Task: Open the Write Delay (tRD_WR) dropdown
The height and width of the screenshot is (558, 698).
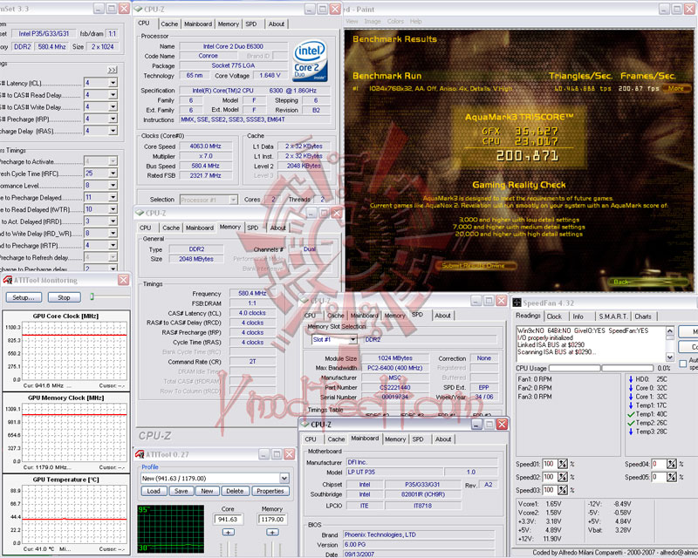Action: (113, 233)
